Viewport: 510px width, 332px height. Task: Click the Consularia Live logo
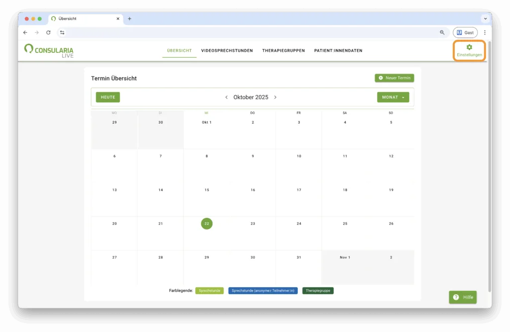(49, 50)
